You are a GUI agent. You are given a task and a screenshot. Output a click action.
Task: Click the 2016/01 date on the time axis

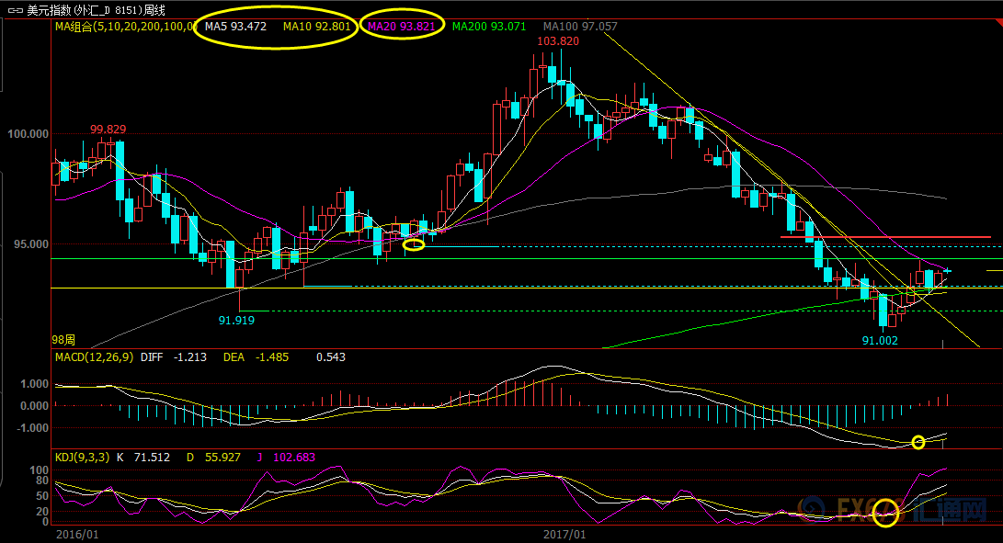(76, 534)
